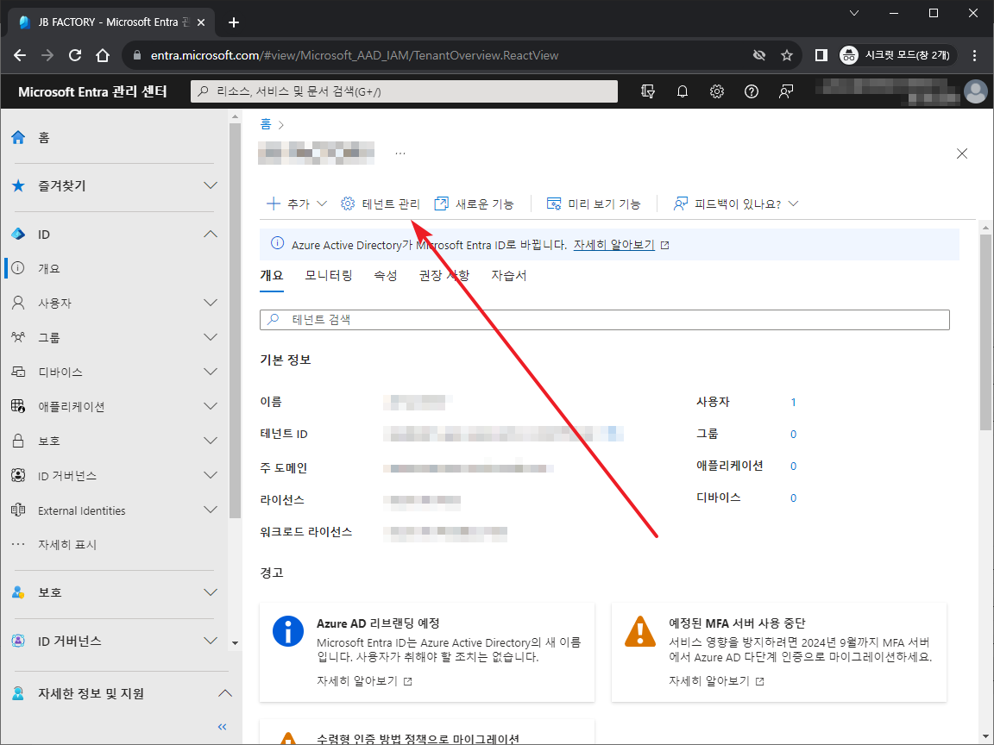
Task: Click the icon beside External Identities
Action: (x=18, y=510)
